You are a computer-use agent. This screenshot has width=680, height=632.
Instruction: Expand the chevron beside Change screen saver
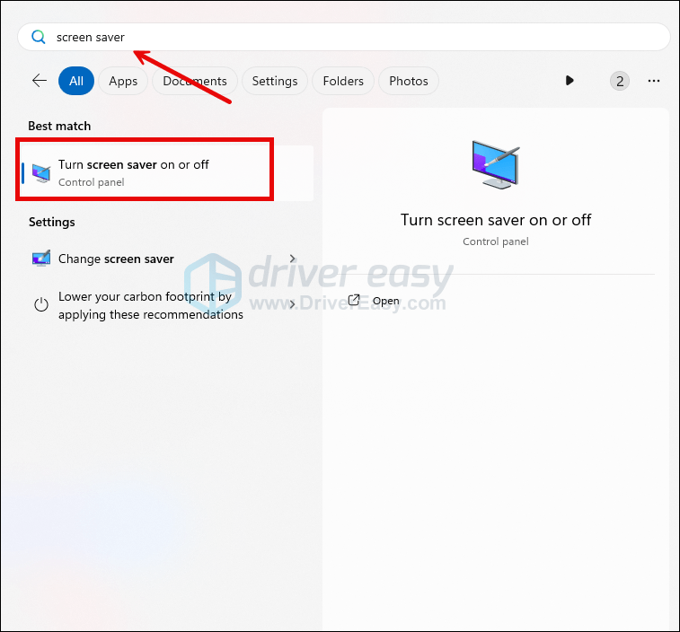(293, 259)
